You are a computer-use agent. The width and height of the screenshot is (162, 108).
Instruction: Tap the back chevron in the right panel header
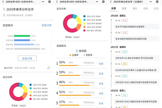111,2
